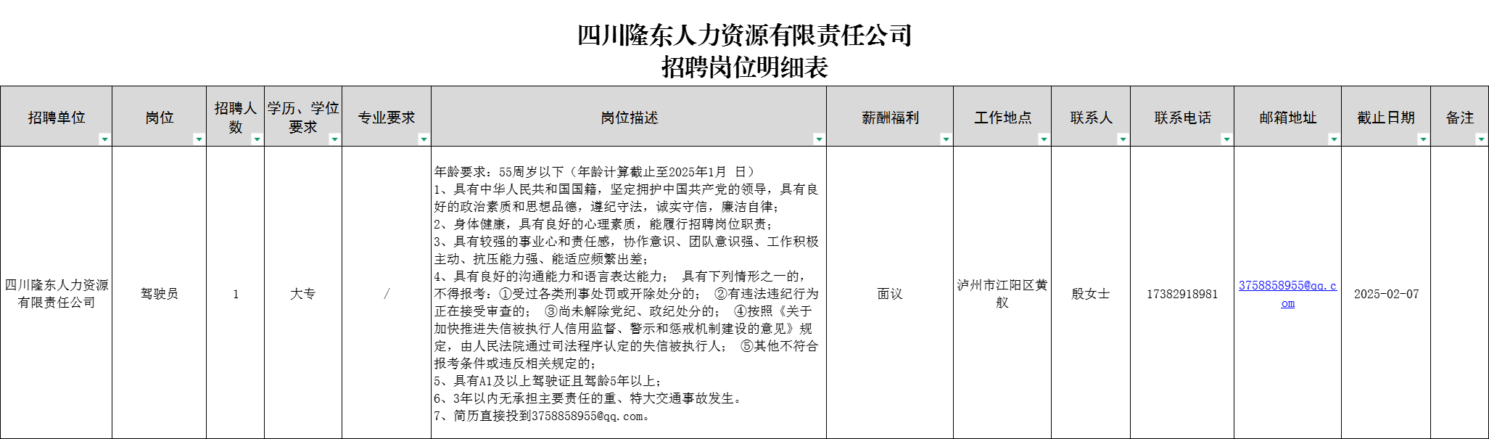Viewport: 1489px width, 439px height.
Task: Expand the 备注 column filter arrow
Action: 1481,139
